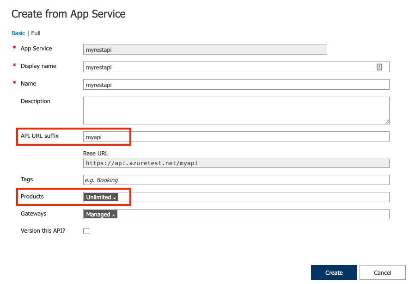Focus the App Service field

(x=205, y=49)
